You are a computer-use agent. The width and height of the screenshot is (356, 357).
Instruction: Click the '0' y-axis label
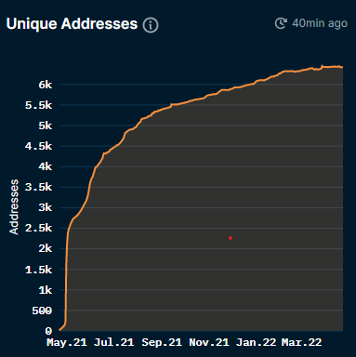pos(48,331)
